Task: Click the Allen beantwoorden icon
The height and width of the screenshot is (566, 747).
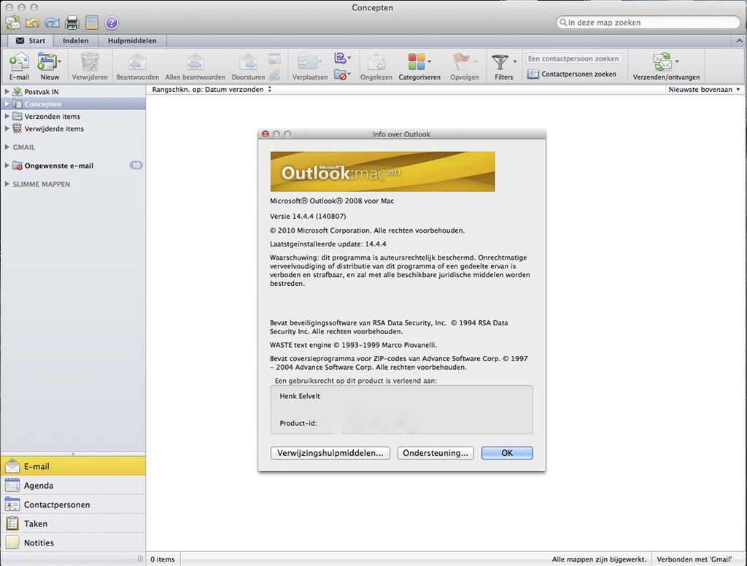Action: [x=195, y=62]
